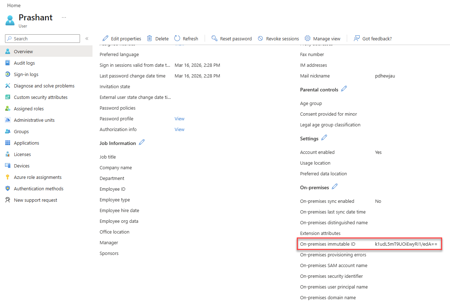This screenshot has height=306, width=450.
Task: Click the sidebar Search input field
Action: click(x=45, y=39)
